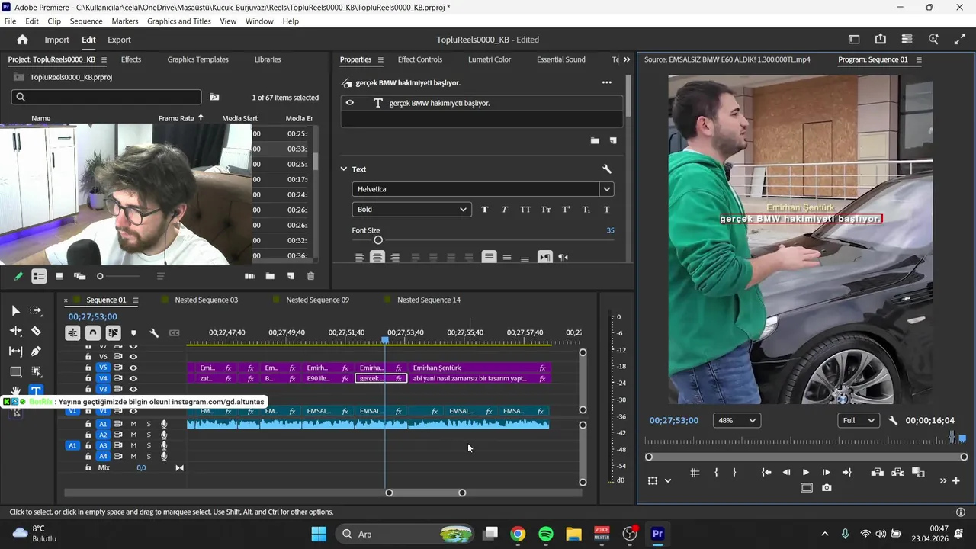Click the Export Frame camera icon
The image size is (976, 549).
point(827,488)
